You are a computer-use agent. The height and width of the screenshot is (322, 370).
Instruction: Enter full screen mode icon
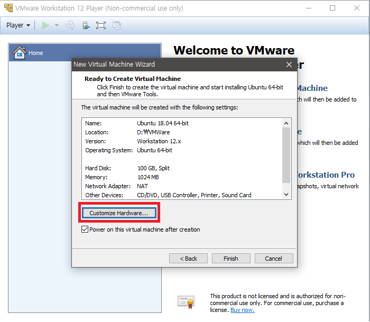click(101, 25)
